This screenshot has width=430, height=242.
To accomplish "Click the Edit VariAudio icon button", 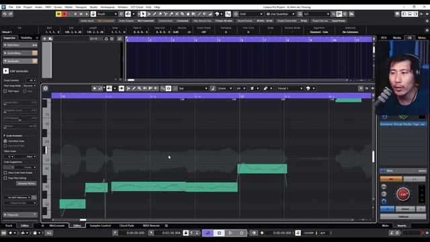I will [6, 71].
